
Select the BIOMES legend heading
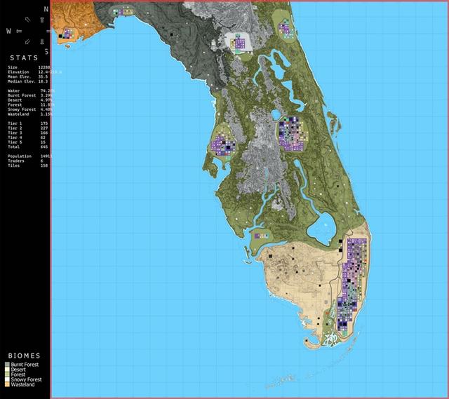[x=24, y=356]
